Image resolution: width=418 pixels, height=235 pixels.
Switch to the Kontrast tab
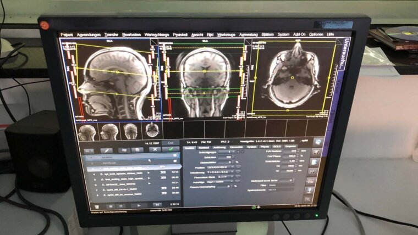click(204, 148)
